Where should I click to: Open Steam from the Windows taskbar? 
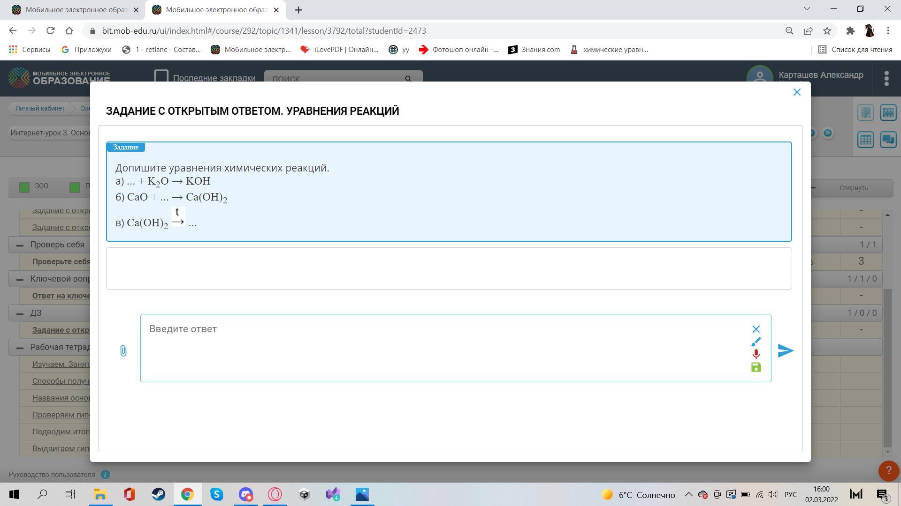click(x=158, y=494)
